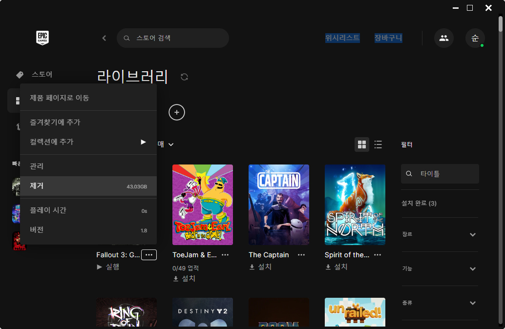Viewport: 505px width, 329px height.
Task: Open the 장바구니 link
Action: point(388,38)
